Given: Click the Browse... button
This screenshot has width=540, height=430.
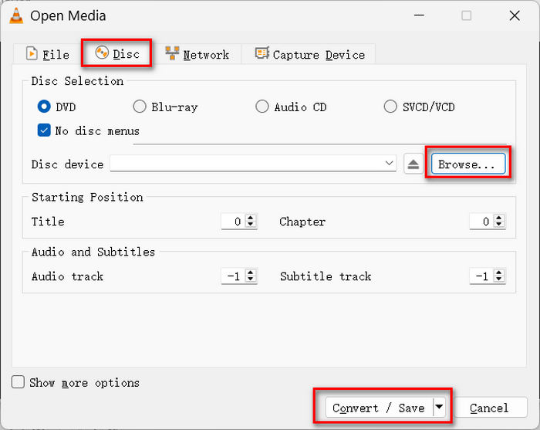Looking at the screenshot, I should tap(468, 164).
